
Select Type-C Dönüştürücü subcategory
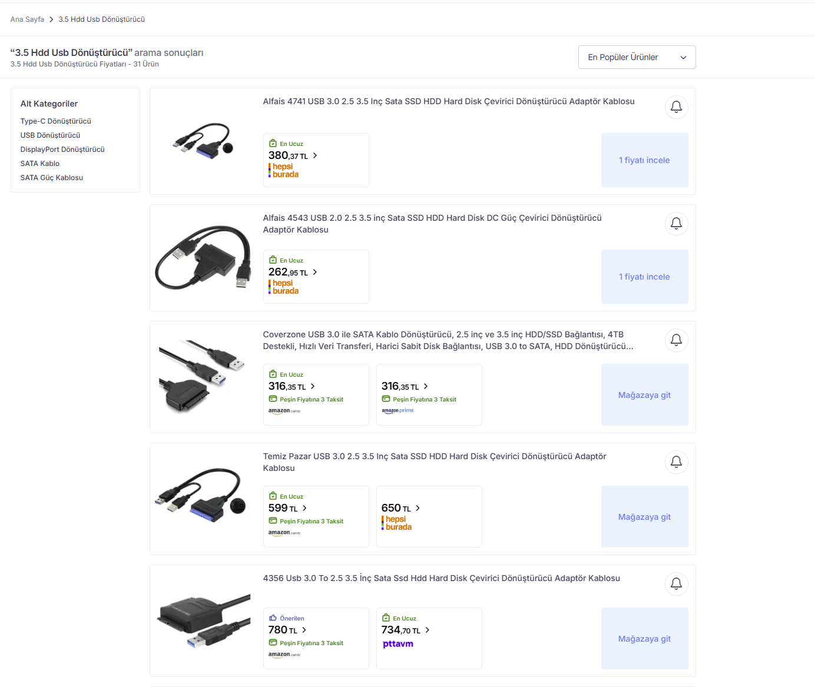[56, 121]
